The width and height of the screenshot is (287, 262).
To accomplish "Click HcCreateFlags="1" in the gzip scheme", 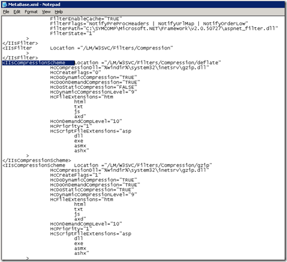I will (x=75, y=175).
